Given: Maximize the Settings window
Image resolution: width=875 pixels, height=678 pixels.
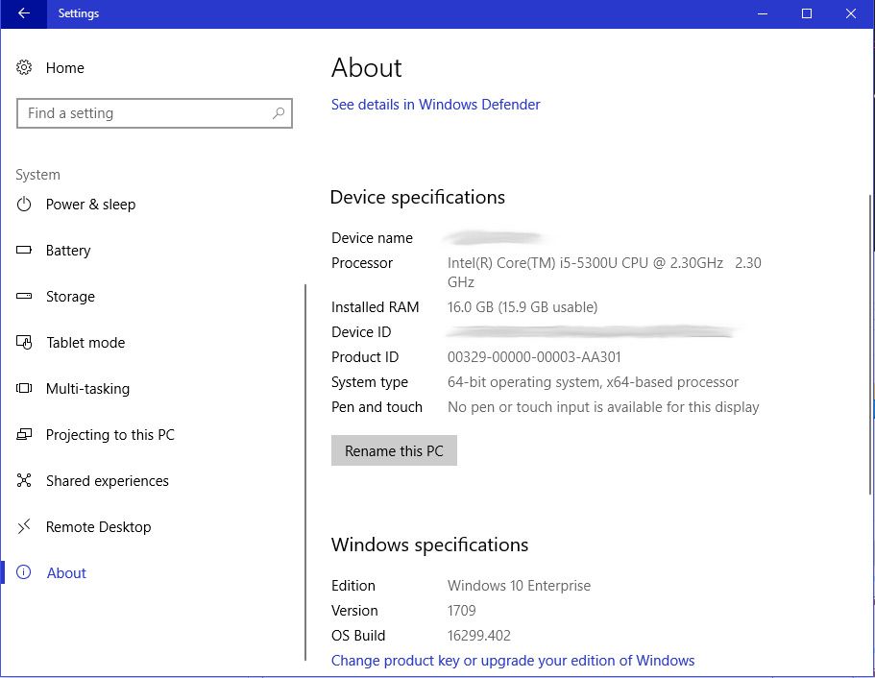Looking at the screenshot, I should (807, 13).
